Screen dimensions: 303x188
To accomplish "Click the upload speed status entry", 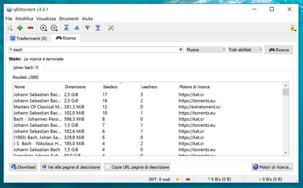I will [x=270, y=179].
